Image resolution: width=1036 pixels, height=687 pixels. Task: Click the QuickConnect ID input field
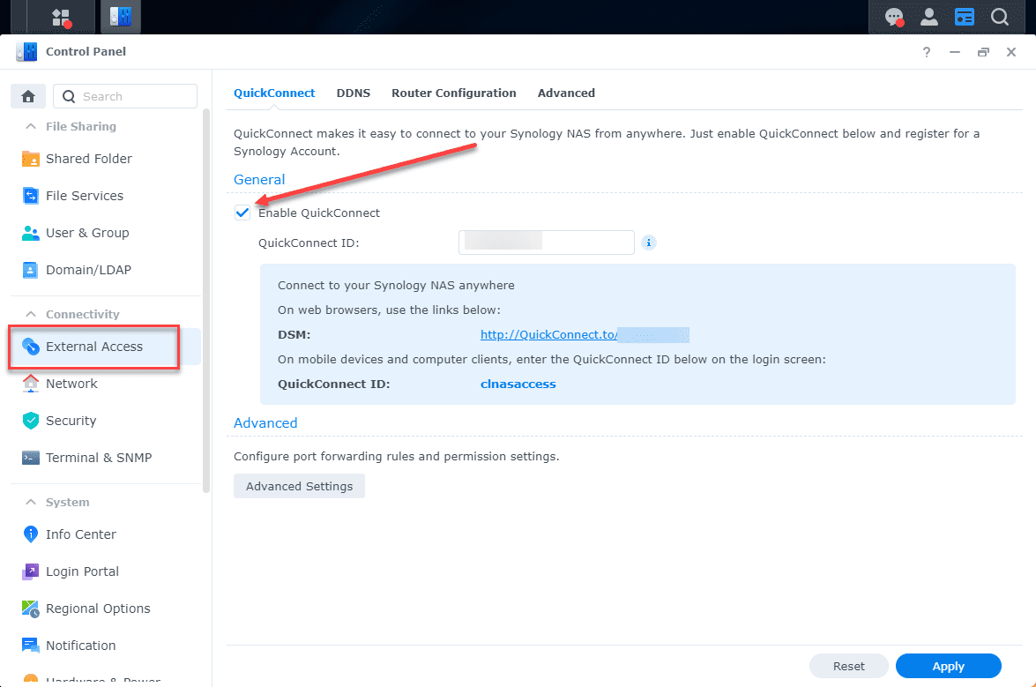tap(547, 243)
